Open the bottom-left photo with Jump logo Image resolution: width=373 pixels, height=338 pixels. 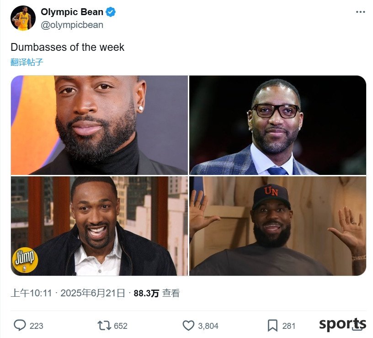pyautogui.click(x=100, y=226)
